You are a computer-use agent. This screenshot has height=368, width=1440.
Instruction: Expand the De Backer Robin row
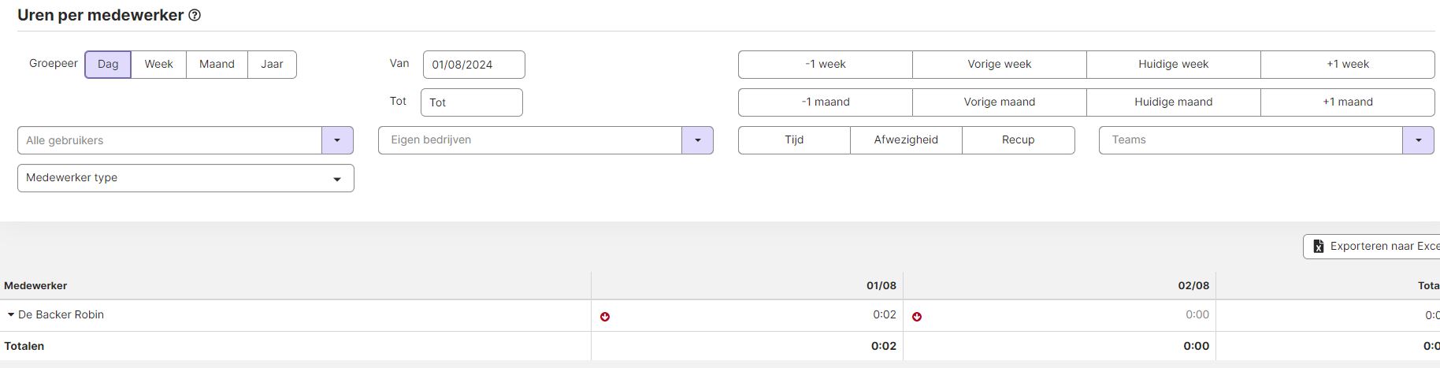point(11,314)
